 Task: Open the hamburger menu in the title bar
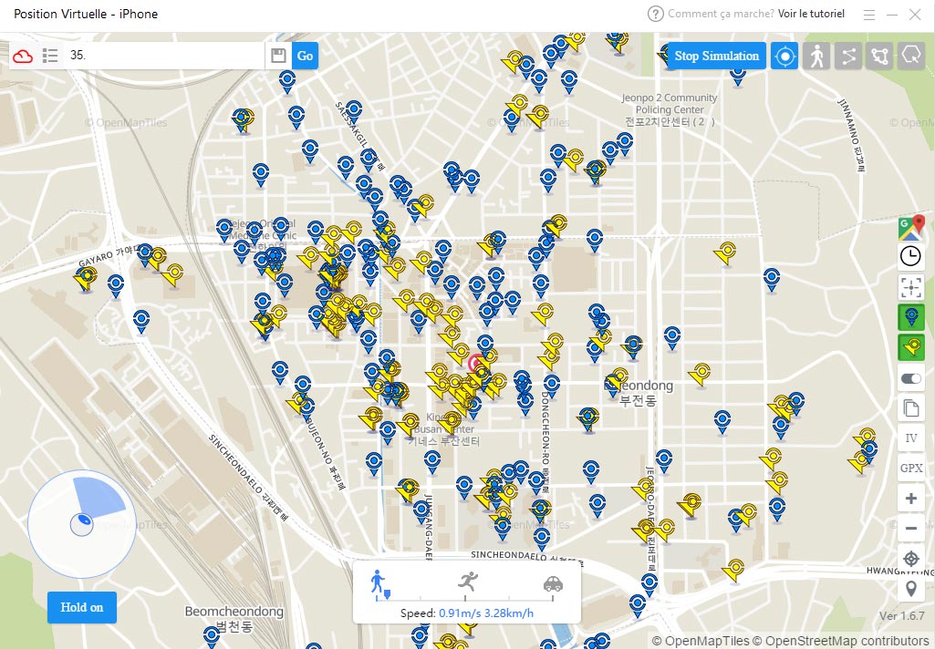(868, 15)
